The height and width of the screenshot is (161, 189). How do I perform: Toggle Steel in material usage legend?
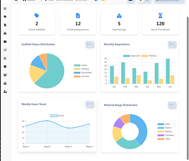(164, 124)
